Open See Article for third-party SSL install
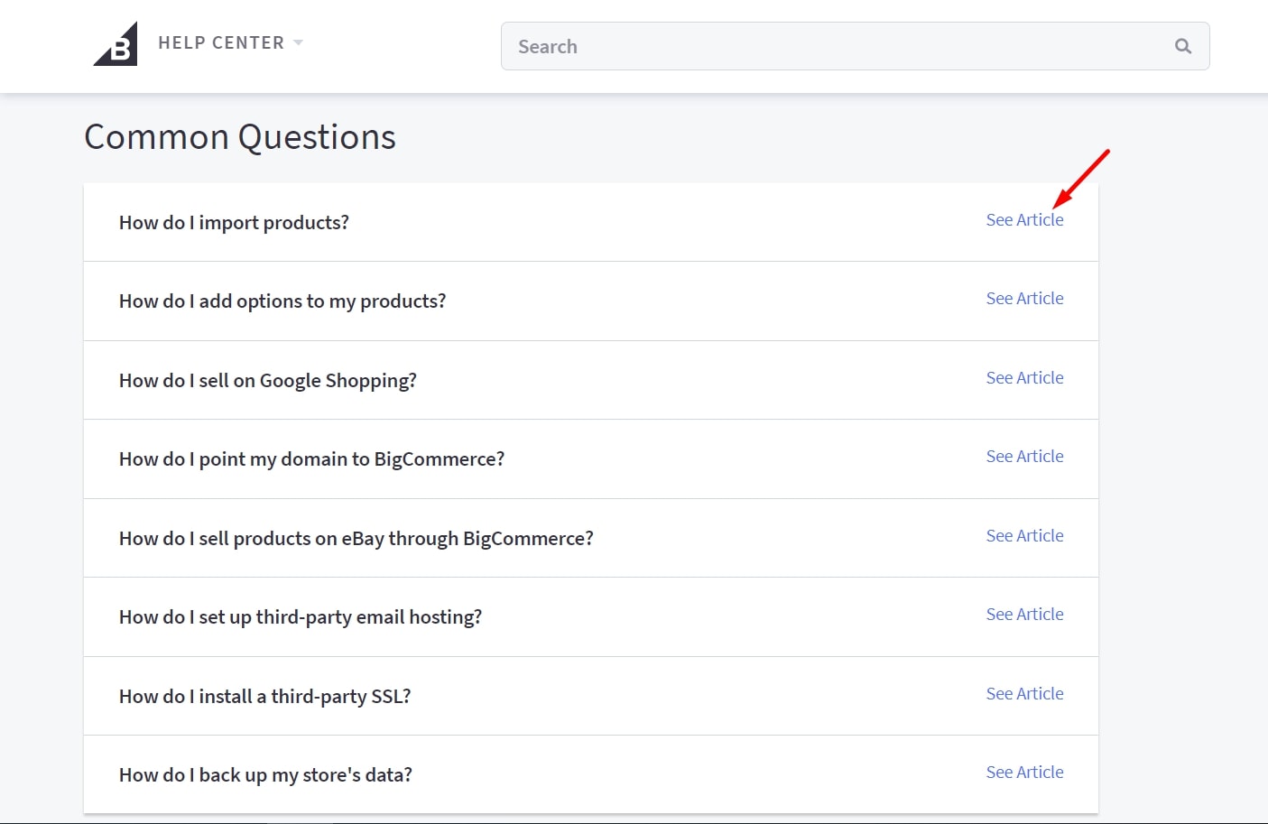The width and height of the screenshot is (1268, 824). coord(1024,694)
